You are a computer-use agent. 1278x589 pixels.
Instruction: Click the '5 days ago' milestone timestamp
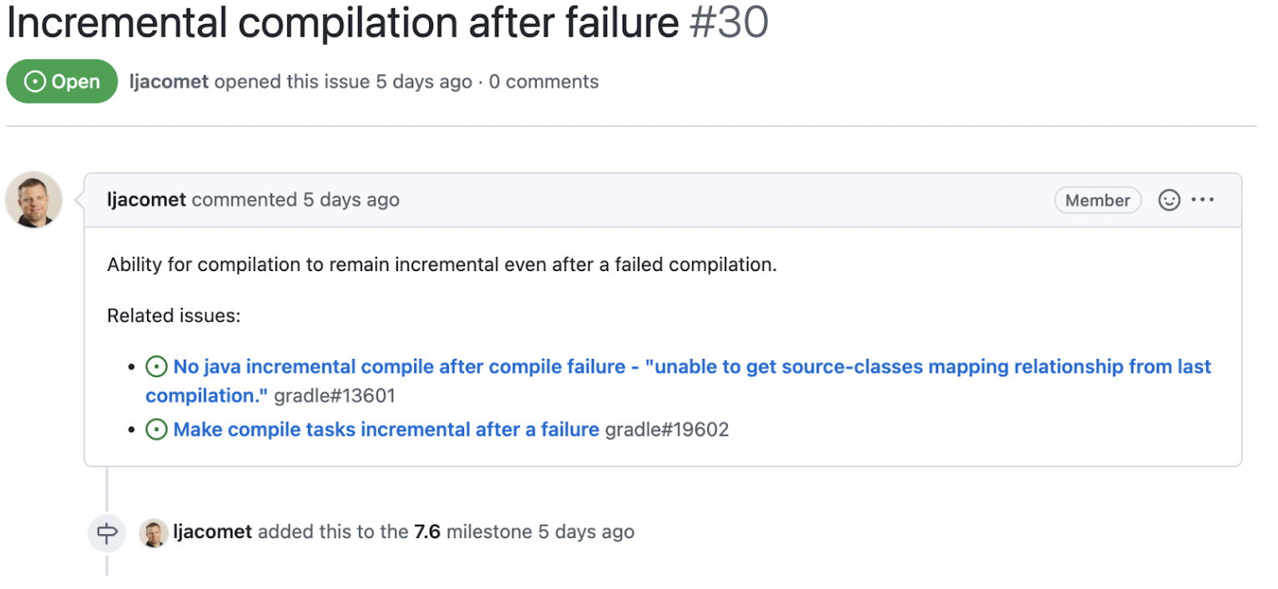(x=586, y=532)
